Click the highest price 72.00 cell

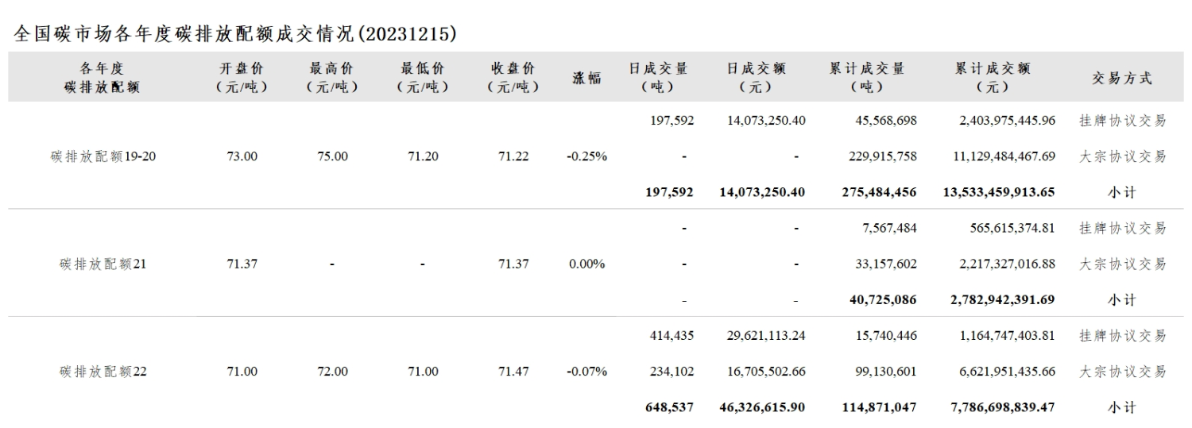coord(332,371)
